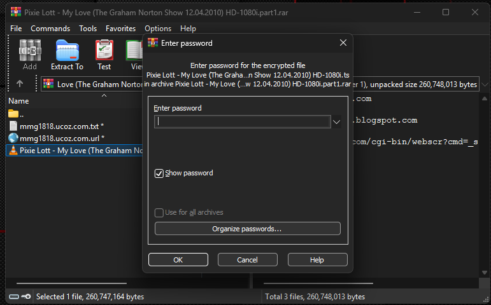Select Pixie Lott - My Love file row
This screenshot has height=305, width=491.
(x=75, y=151)
